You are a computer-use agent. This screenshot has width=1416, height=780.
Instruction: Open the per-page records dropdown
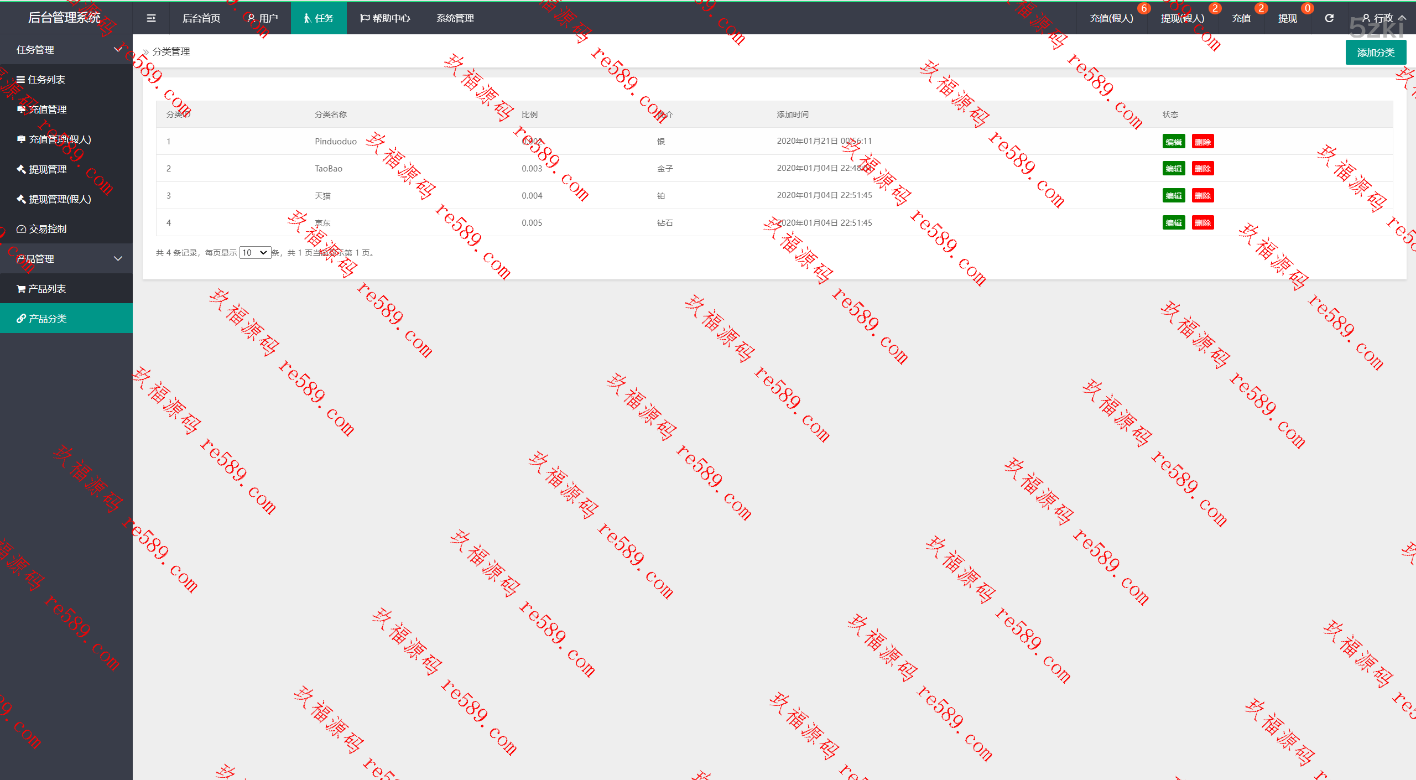click(255, 253)
